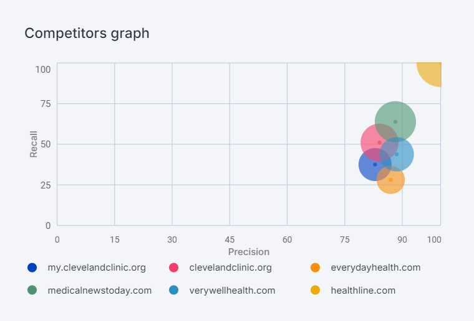The width and height of the screenshot is (474, 321).
Task: Click the Precision axis label
Action: coord(249,252)
